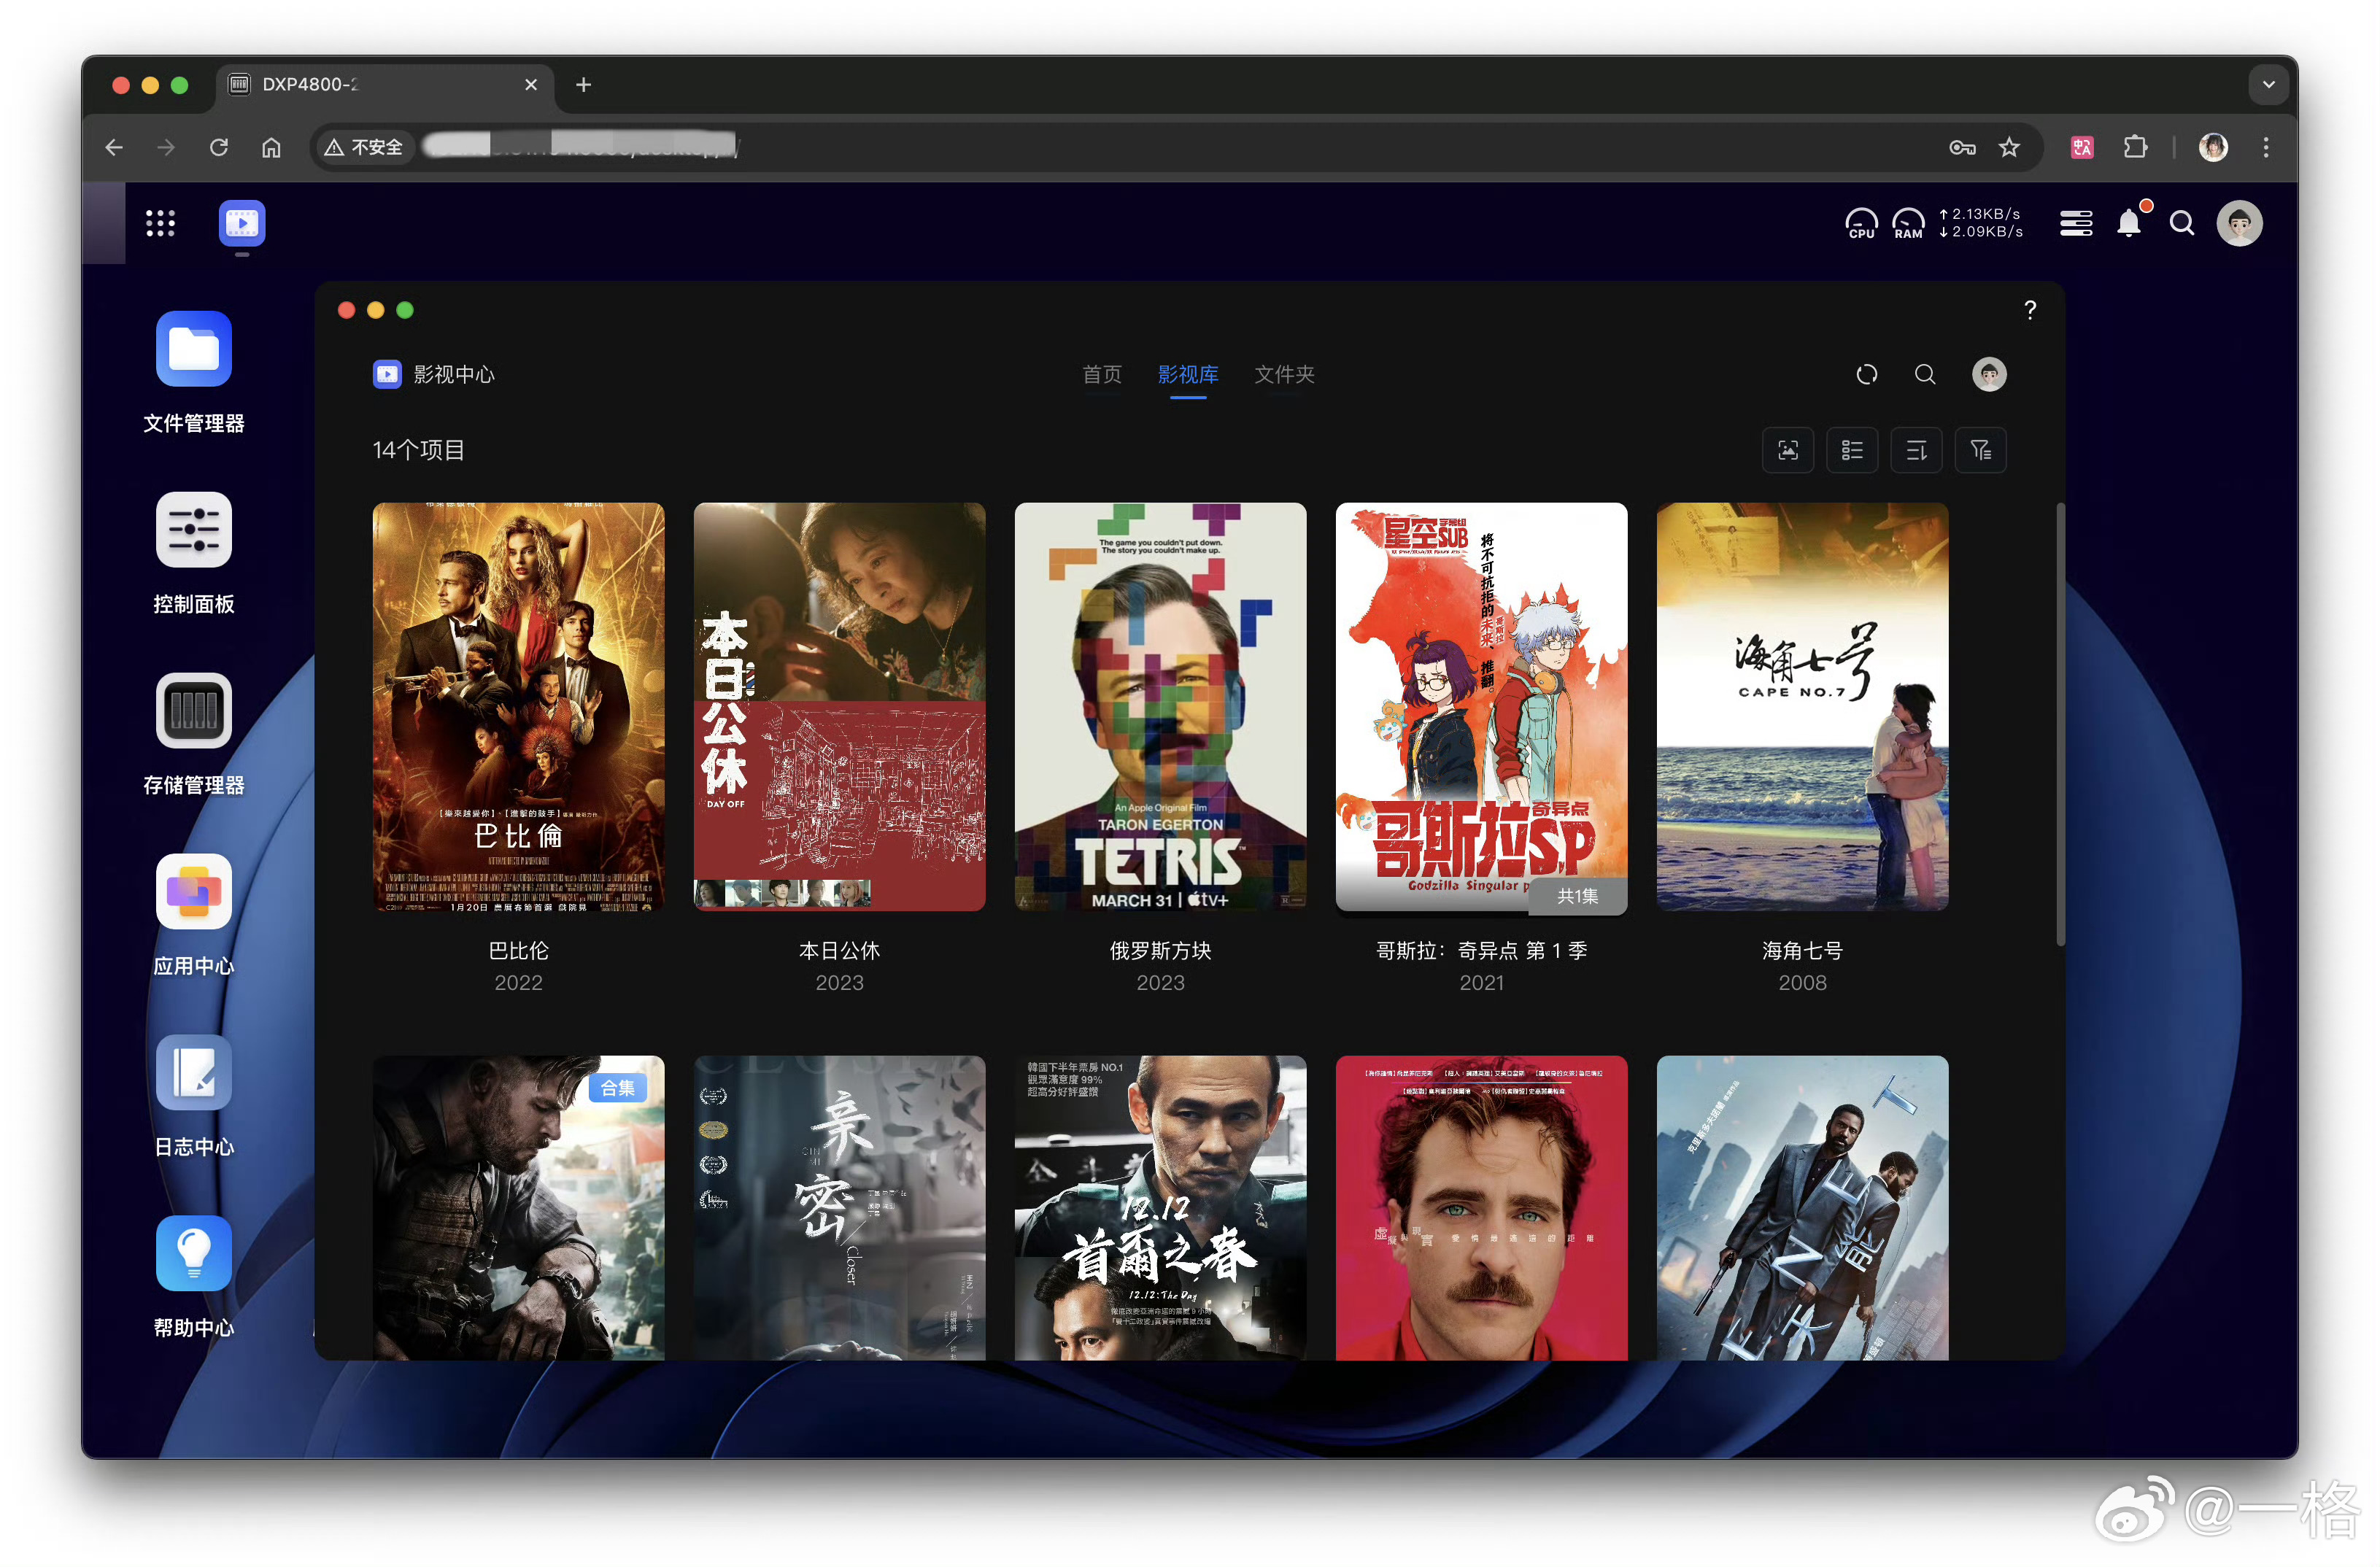Image resolution: width=2380 pixels, height=1567 pixels.
Task: Open the 首尔之春 movie poster
Action: (x=1160, y=1208)
